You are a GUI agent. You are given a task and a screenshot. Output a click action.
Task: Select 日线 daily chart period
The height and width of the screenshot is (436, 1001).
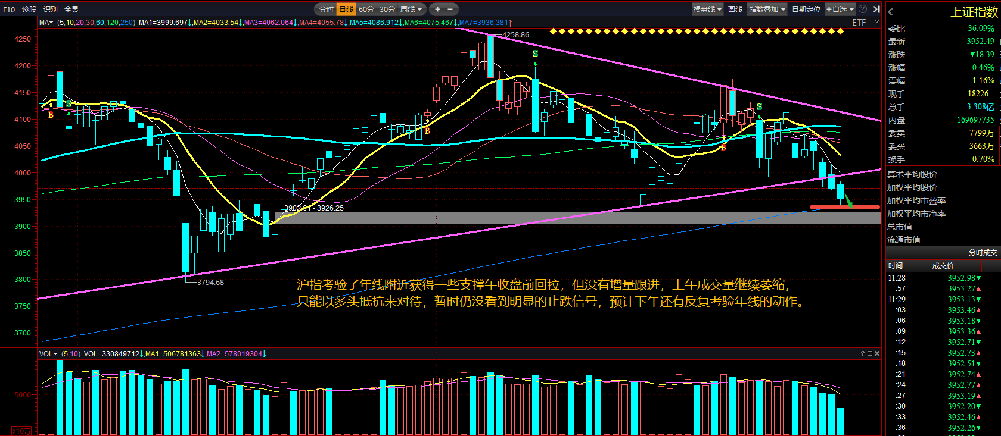(346, 9)
